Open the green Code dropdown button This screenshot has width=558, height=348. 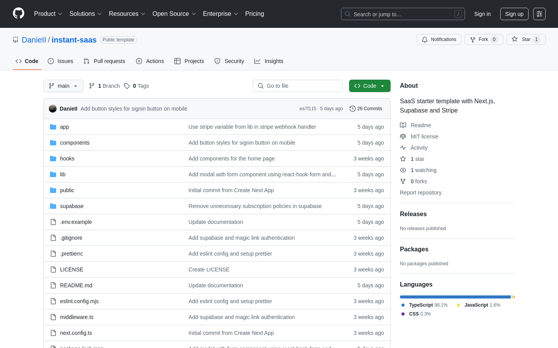[x=370, y=86]
